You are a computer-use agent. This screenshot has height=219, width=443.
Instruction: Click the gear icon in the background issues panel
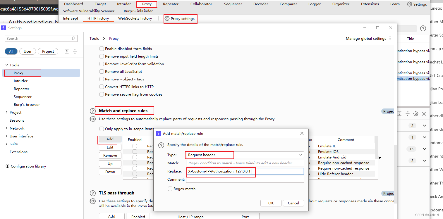[x=415, y=114]
